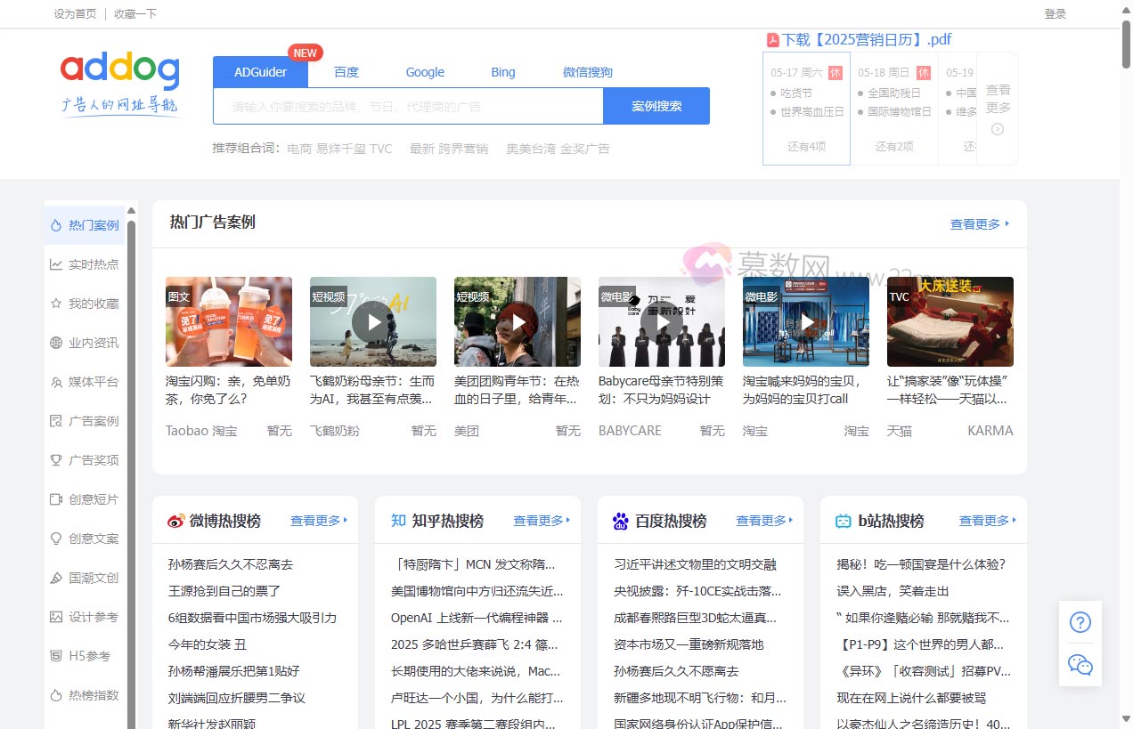Click the Zhihu logo icon
This screenshot has height=729, width=1133.
click(x=398, y=521)
